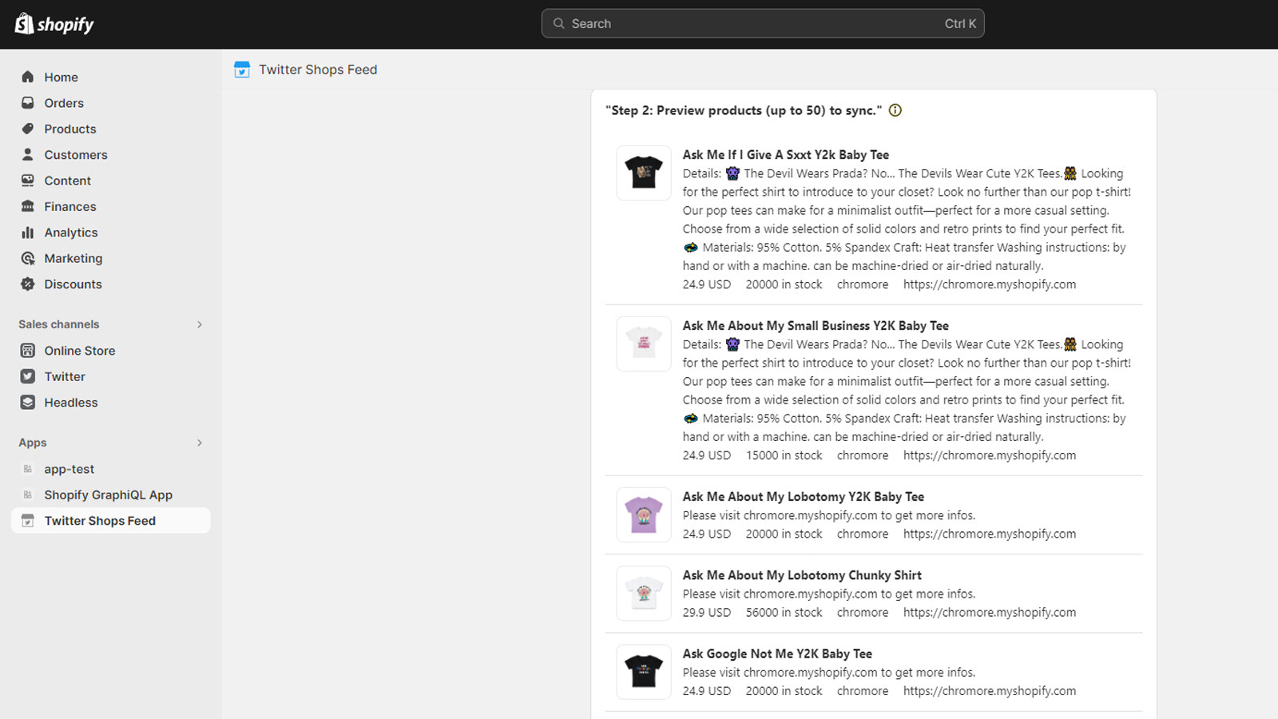Viewport: 1278px width, 719px height.
Task: Click the Twitter bird icon in sidebar
Action: [x=28, y=376]
